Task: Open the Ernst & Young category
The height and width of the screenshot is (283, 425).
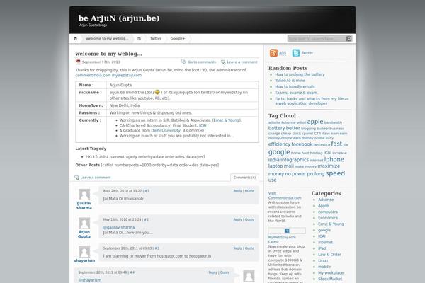Action: tap(331, 224)
